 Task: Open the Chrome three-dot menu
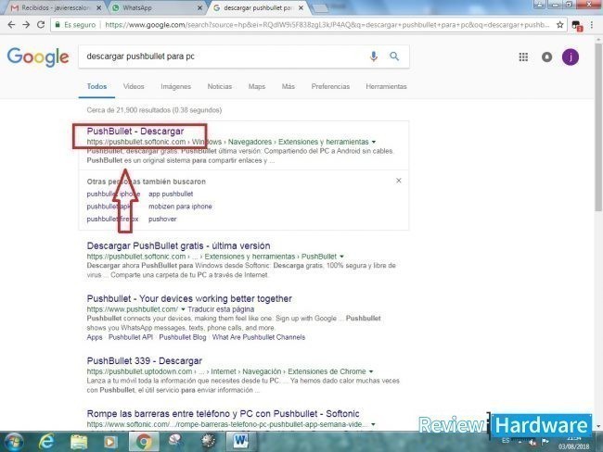click(x=592, y=25)
